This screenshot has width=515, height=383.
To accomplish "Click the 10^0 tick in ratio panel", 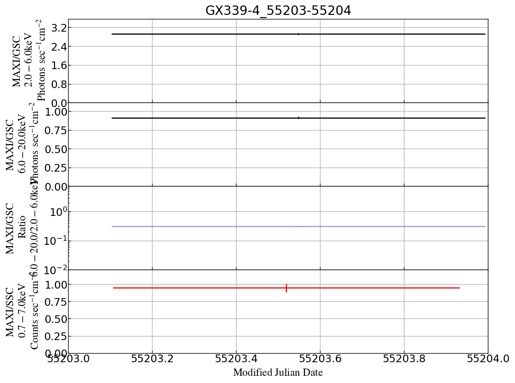I will (59, 211).
